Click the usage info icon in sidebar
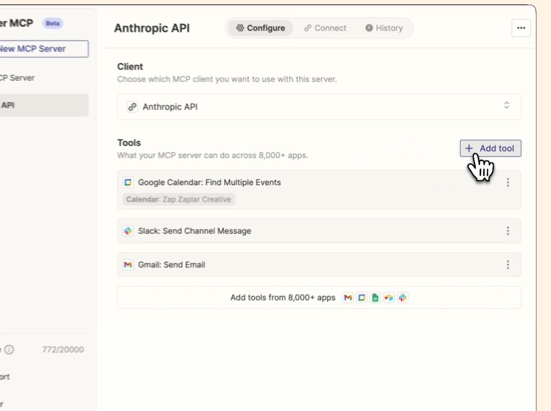Screen dimensions: 551x411 point(9,349)
